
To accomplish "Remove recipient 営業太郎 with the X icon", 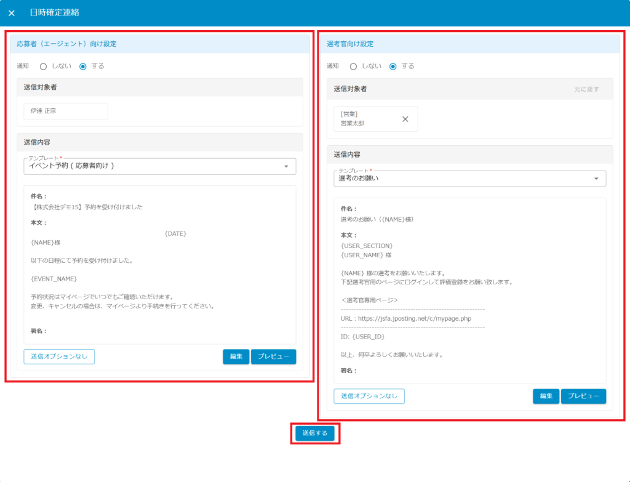I will tap(405, 119).
